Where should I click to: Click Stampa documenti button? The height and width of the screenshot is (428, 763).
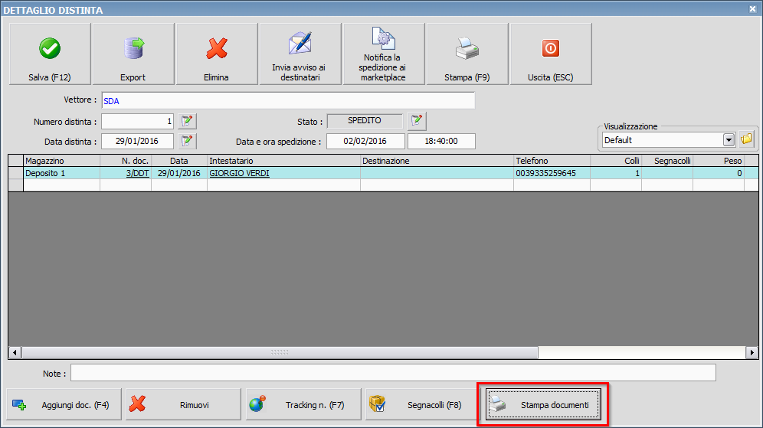pos(543,405)
